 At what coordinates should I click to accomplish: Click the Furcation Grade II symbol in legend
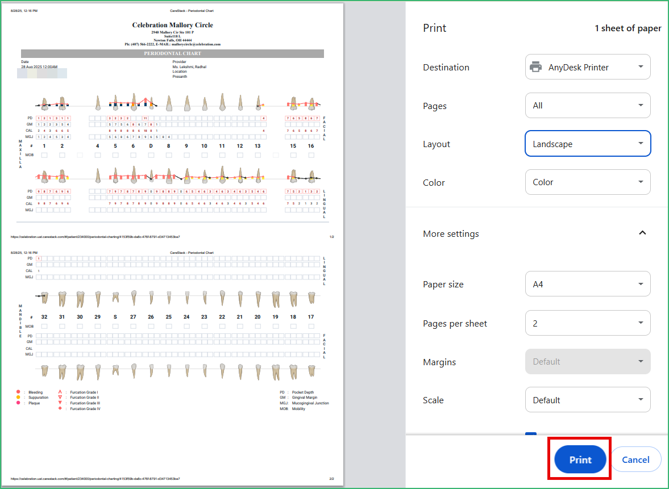60,396
